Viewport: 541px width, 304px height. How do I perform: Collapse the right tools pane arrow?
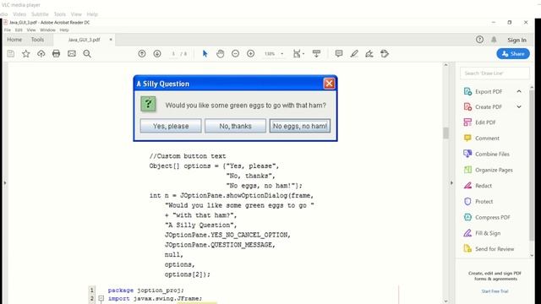[451, 182]
